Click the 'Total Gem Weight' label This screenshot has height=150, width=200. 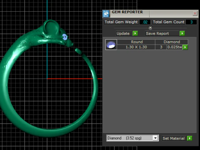point(121,22)
